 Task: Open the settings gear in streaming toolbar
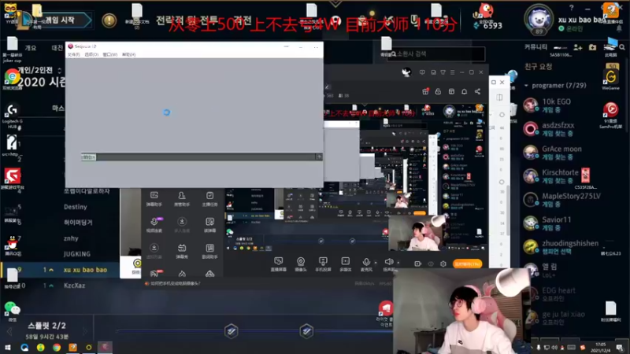pos(443,264)
